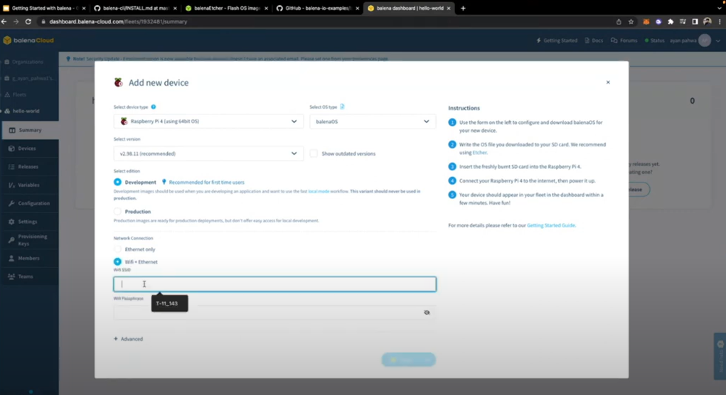726x395 pixels.
Task: Open Docs in the top bar
Action: click(594, 40)
